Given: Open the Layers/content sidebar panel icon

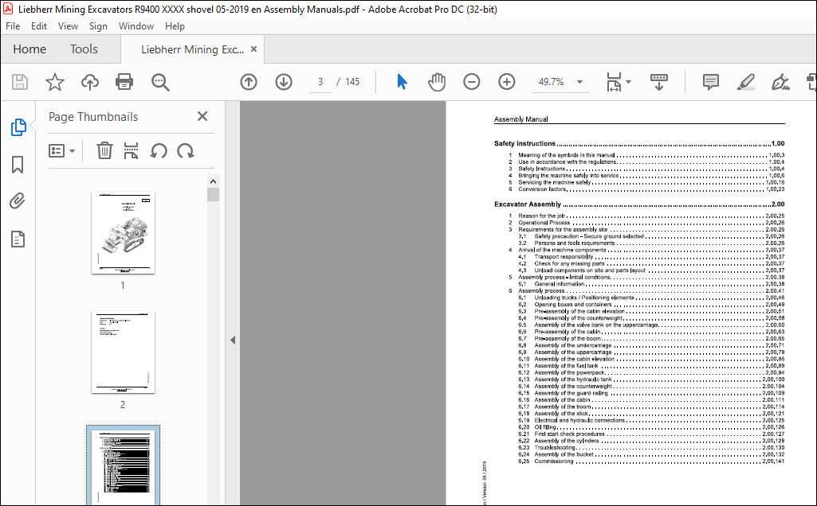Looking at the screenshot, I should (x=18, y=239).
